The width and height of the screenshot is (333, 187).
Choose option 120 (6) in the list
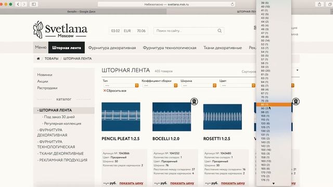click(x=274, y=124)
